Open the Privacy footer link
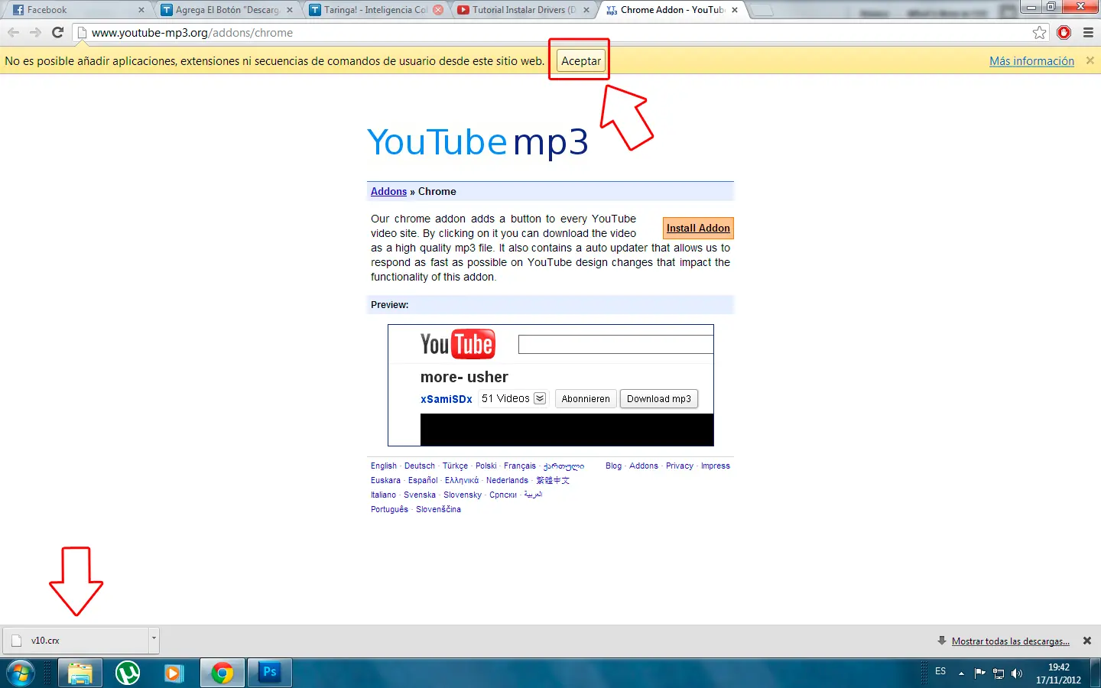The width and height of the screenshot is (1101, 688). 680,466
